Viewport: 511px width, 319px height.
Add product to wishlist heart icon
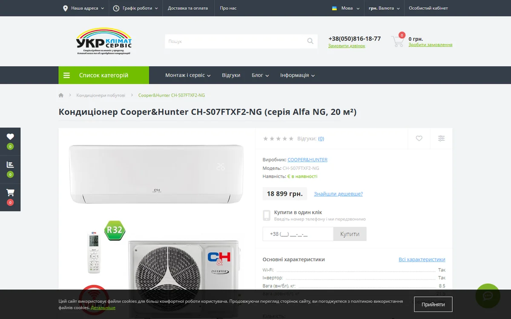click(x=419, y=138)
